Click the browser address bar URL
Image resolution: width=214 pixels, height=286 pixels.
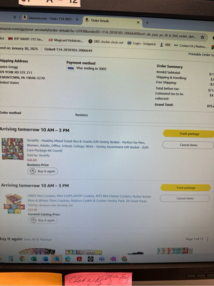coord(98,32)
